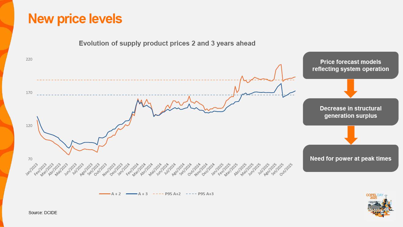Click the orange arrow below Price forecast box
This screenshot has height=227, width=403.
click(350, 88)
